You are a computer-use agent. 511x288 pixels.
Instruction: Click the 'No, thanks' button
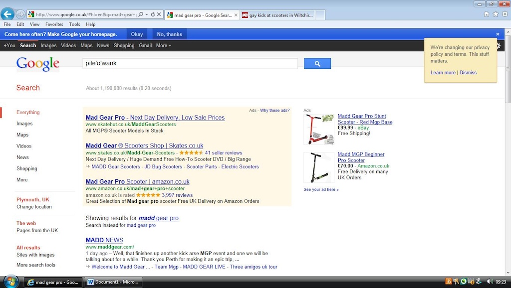coord(170,34)
